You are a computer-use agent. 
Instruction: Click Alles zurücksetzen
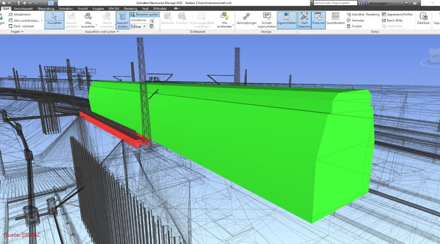(x=24, y=21)
